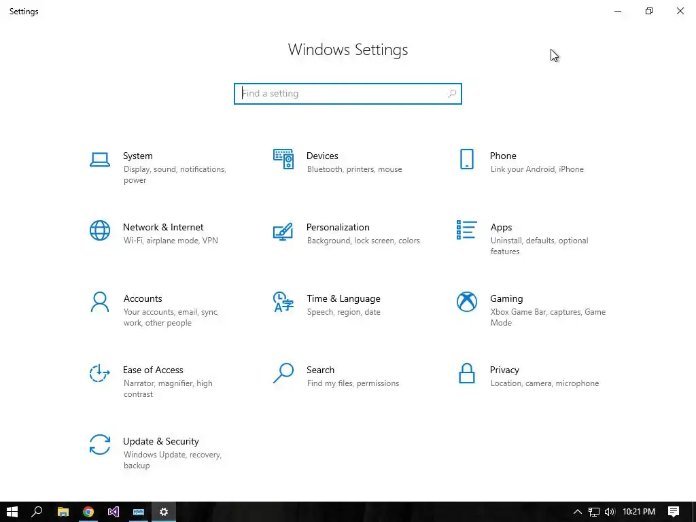Click the Ease of Access title
Image resolution: width=696 pixels, height=522 pixels.
pos(153,370)
